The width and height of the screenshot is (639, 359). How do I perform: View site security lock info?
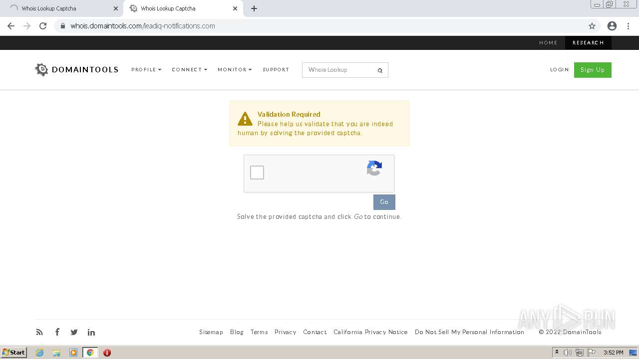tap(62, 26)
